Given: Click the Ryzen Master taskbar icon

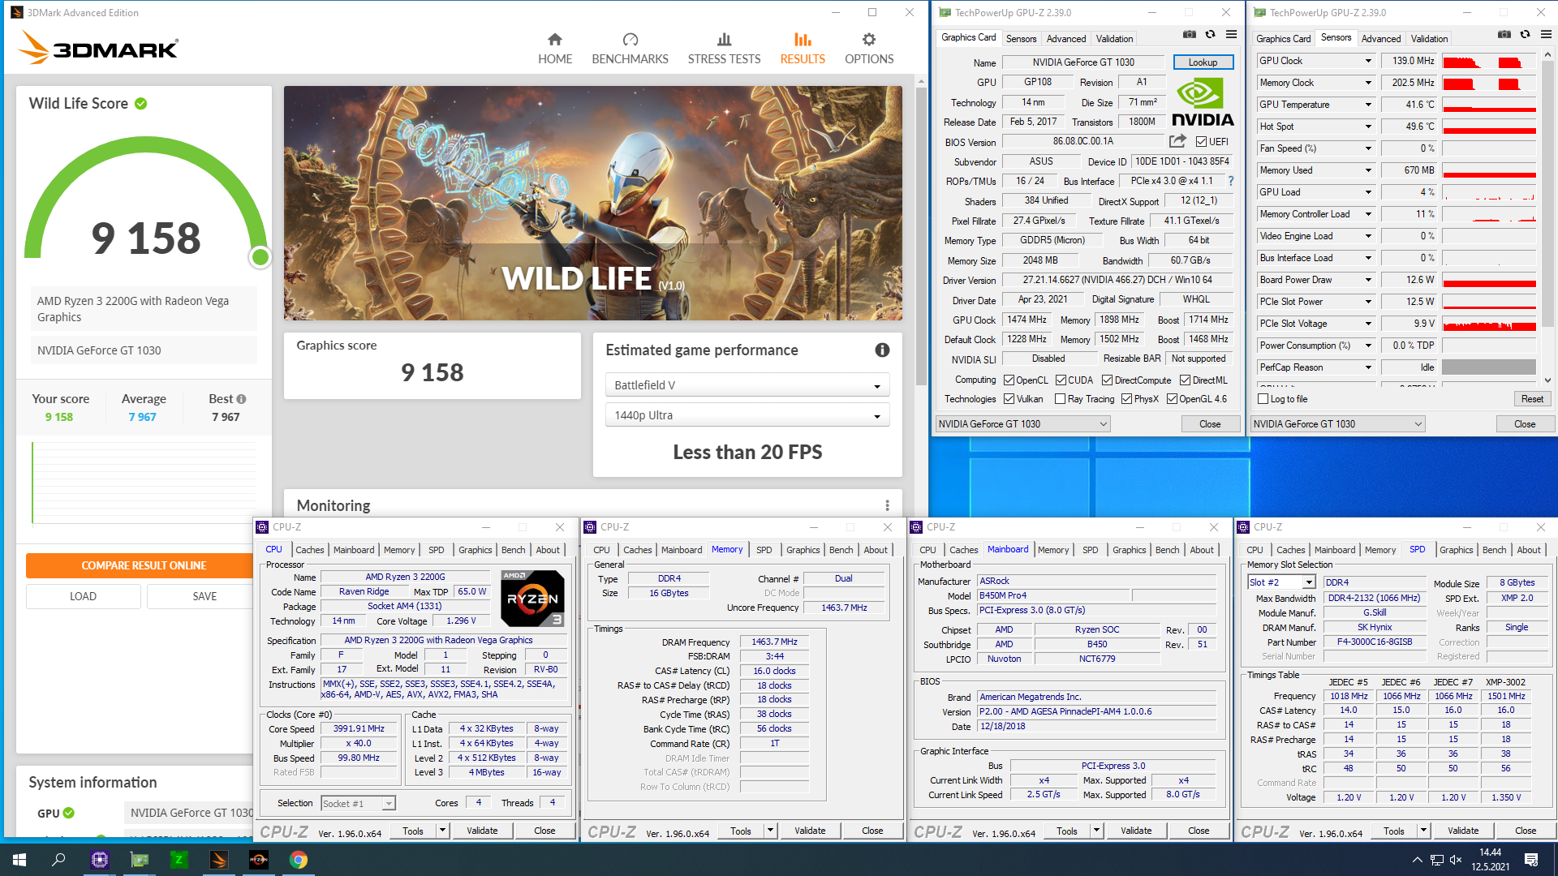Looking at the screenshot, I should [258, 860].
